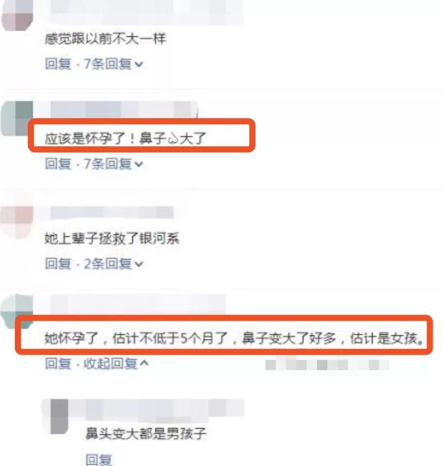Reply to '鼻头变大都是男孩子' sub-comment
442x466 pixels.
(x=99, y=459)
